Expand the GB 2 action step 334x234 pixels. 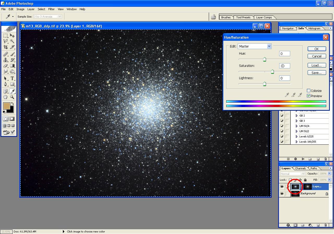click(x=297, y=116)
